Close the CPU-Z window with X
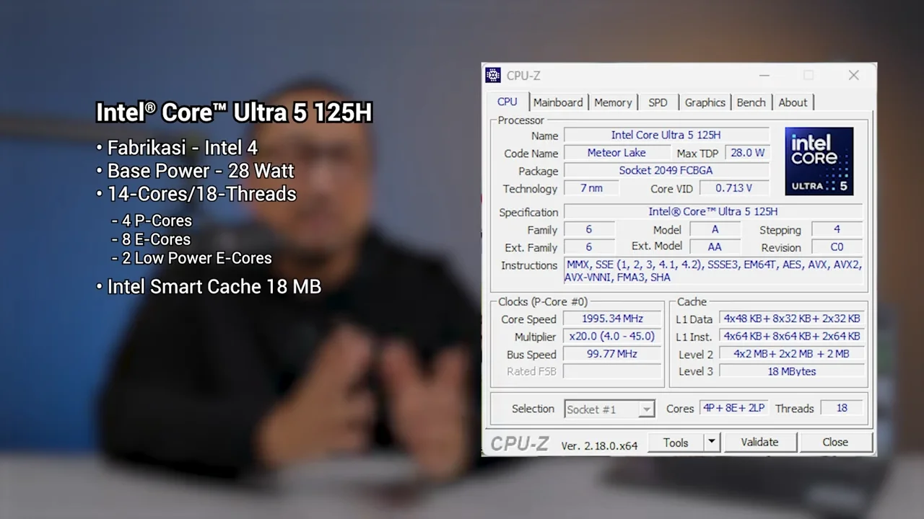The height and width of the screenshot is (519, 924). [853, 76]
